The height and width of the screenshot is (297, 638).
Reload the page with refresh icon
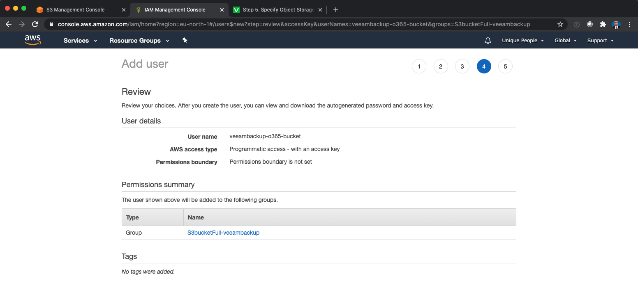(35, 24)
